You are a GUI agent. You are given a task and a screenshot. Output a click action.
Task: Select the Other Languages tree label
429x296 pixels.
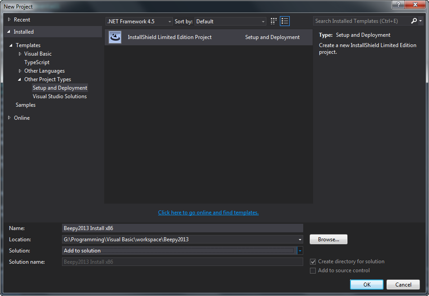[44, 71]
